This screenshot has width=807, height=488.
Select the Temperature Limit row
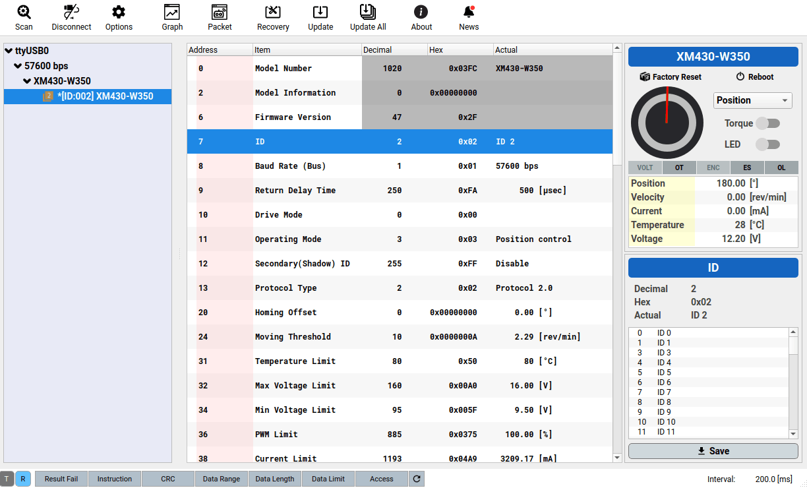pyautogui.click(x=400, y=361)
